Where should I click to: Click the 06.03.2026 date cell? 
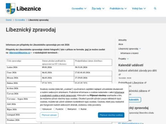pyautogui.click(x=57, y=79)
